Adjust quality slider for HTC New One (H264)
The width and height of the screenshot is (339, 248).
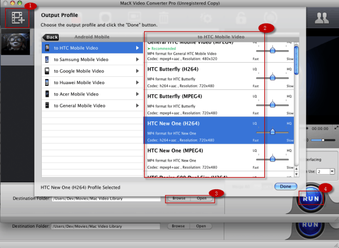(x=272, y=132)
